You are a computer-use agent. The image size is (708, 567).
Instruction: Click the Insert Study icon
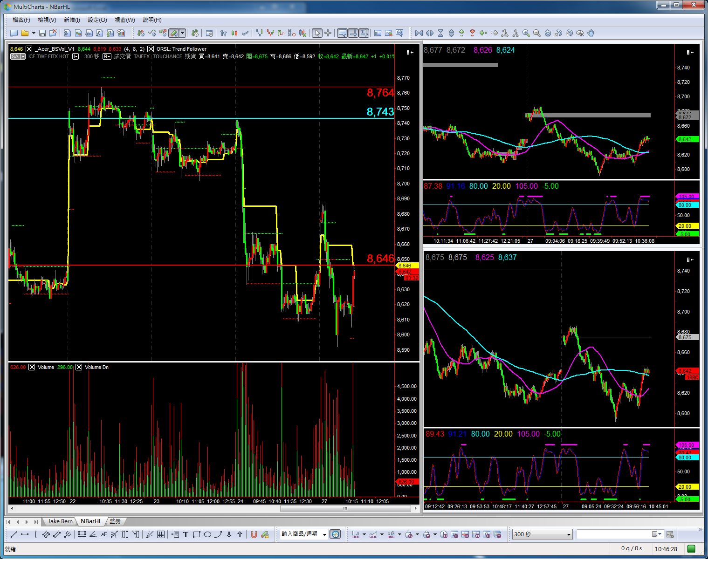(152, 33)
